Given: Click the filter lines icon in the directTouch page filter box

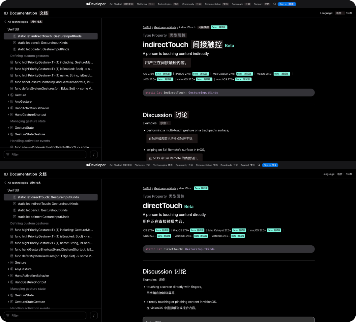Looking at the screenshot, I should [x=8, y=315].
